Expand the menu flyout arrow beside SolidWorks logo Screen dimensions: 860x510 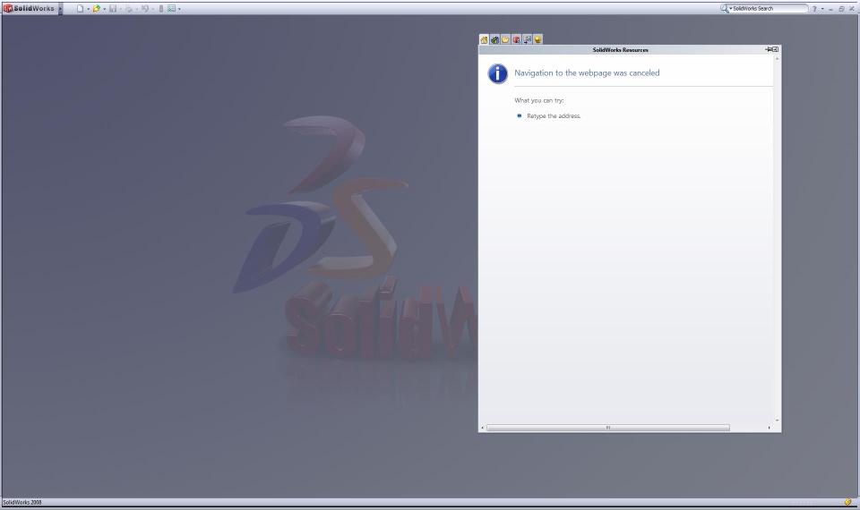[60, 9]
